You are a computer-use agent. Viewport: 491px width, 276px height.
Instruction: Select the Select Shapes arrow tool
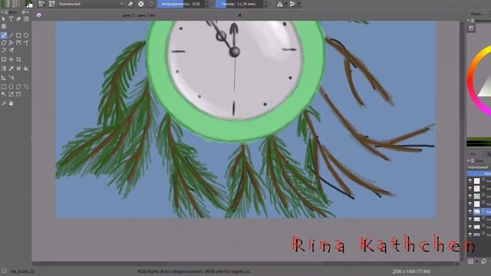pyautogui.click(x=3, y=19)
